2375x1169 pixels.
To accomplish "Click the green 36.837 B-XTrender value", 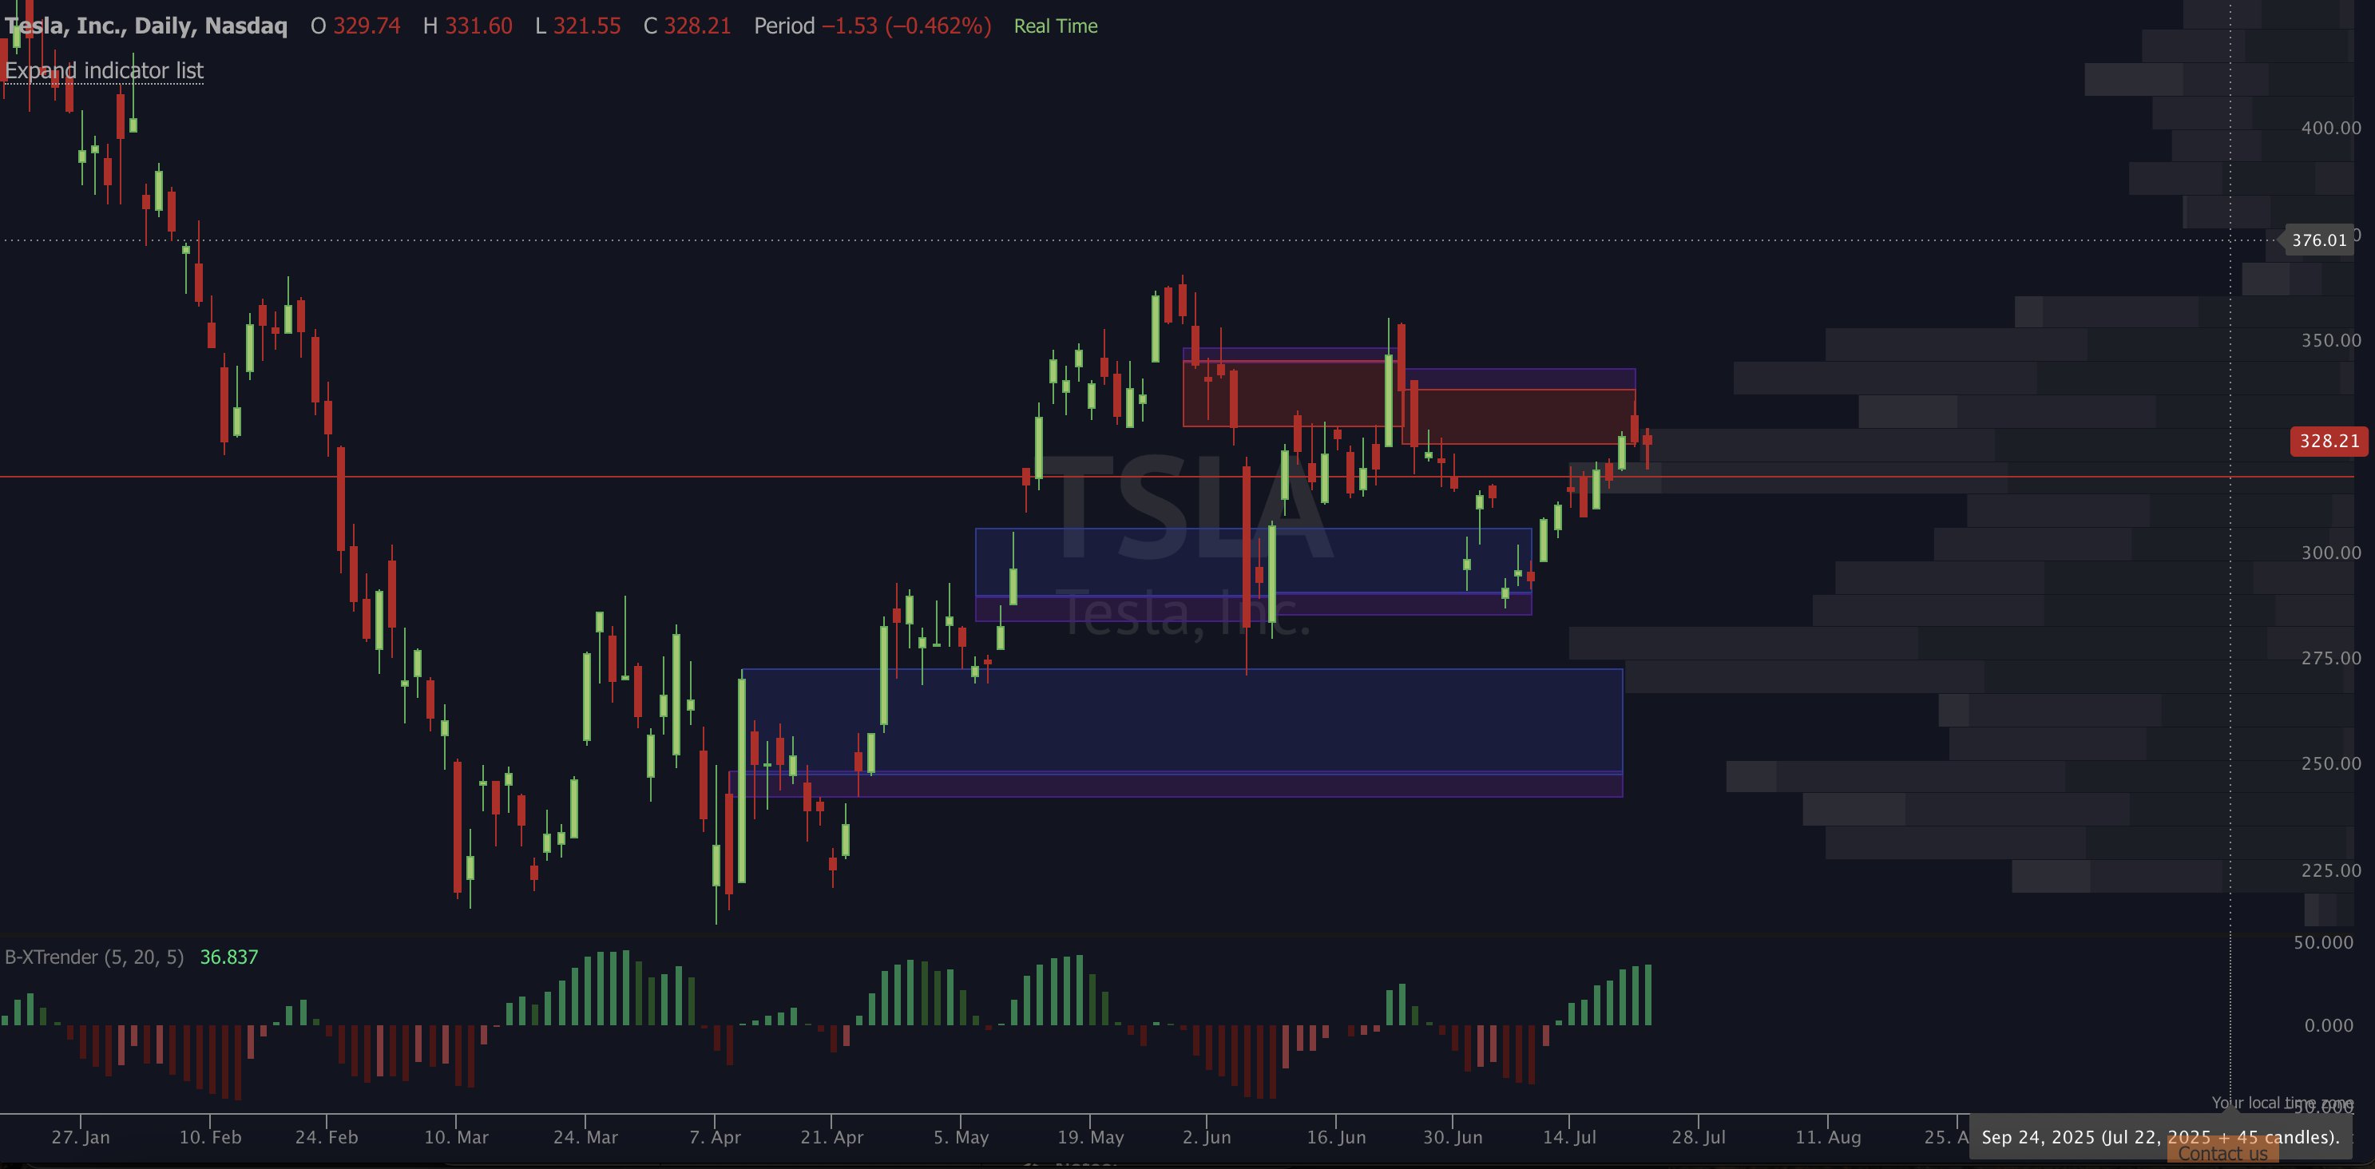I will pos(228,957).
